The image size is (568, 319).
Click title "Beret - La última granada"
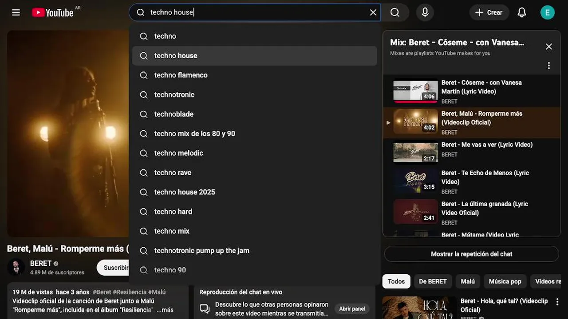[x=485, y=208]
